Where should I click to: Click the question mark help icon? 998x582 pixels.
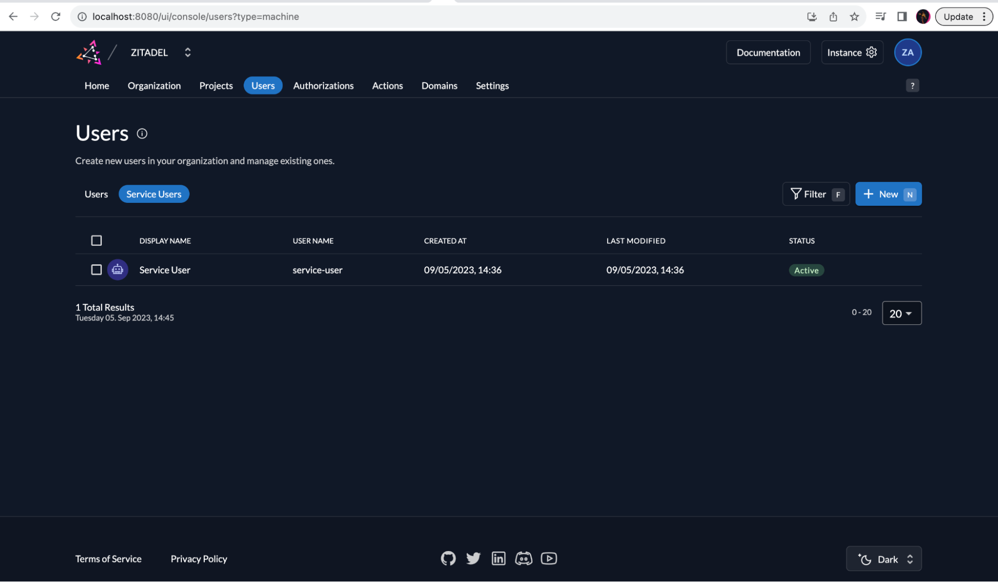[913, 85]
